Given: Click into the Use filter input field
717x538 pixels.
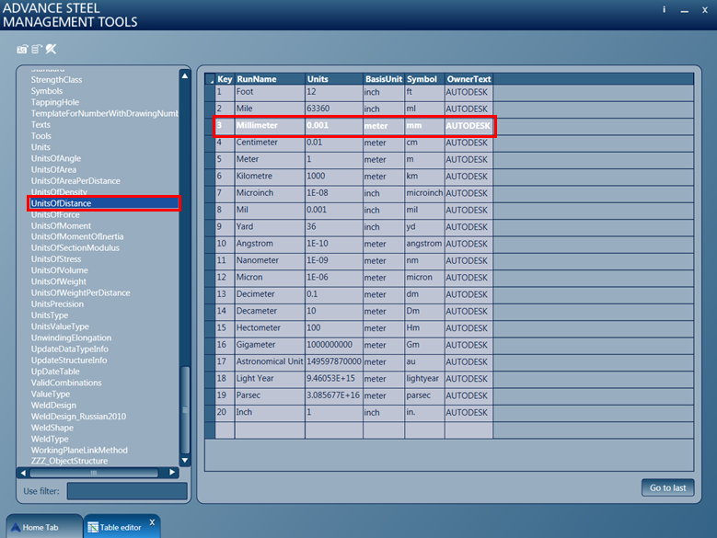Looking at the screenshot, I should point(127,491).
